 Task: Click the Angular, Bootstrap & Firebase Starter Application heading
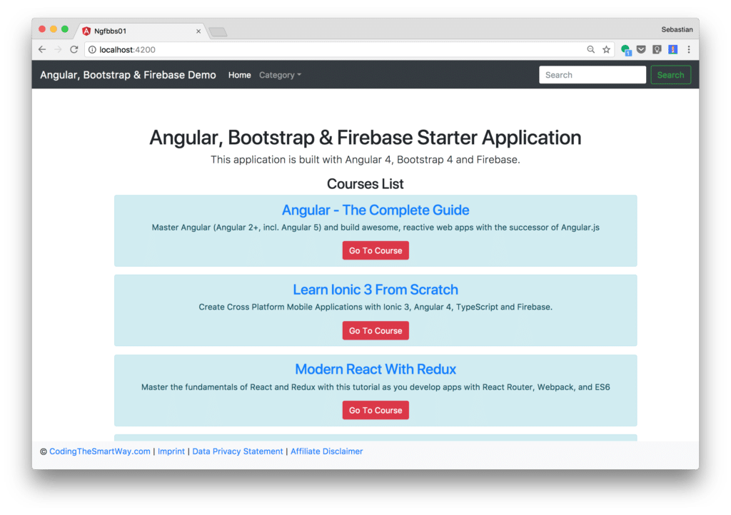pos(365,138)
